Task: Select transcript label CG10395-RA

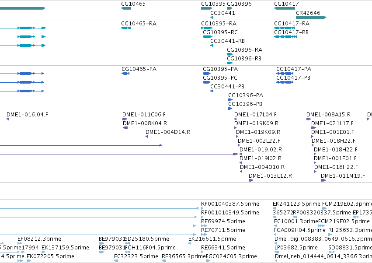Action: pyautogui.click(x=219, y=24)
